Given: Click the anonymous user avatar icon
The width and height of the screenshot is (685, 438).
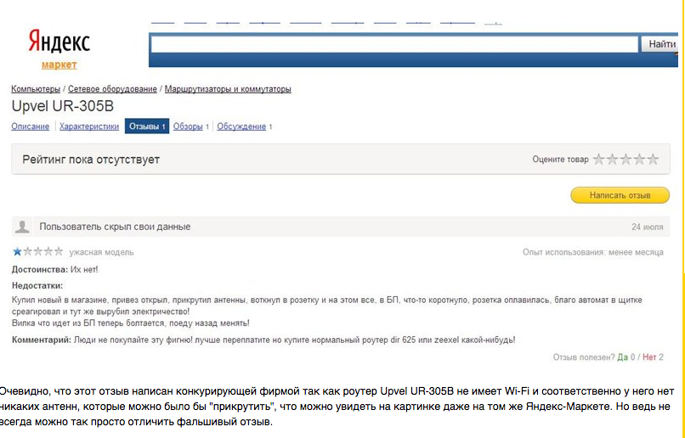Looking at the screenshot, I should (x=22, y=227).
